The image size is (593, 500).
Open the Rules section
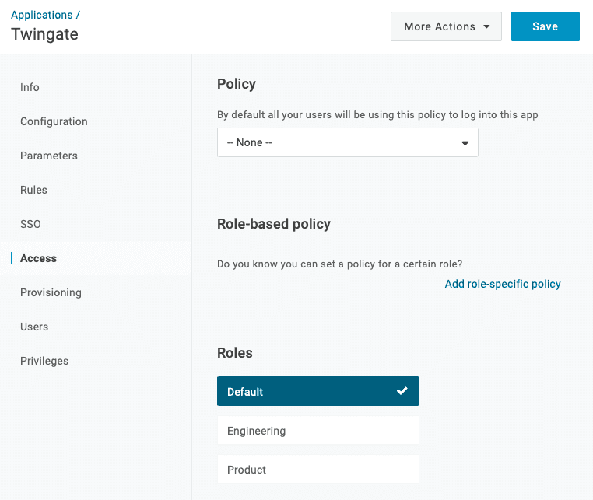[33, 190]
